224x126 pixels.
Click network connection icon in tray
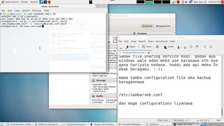[x=190, y=2]
